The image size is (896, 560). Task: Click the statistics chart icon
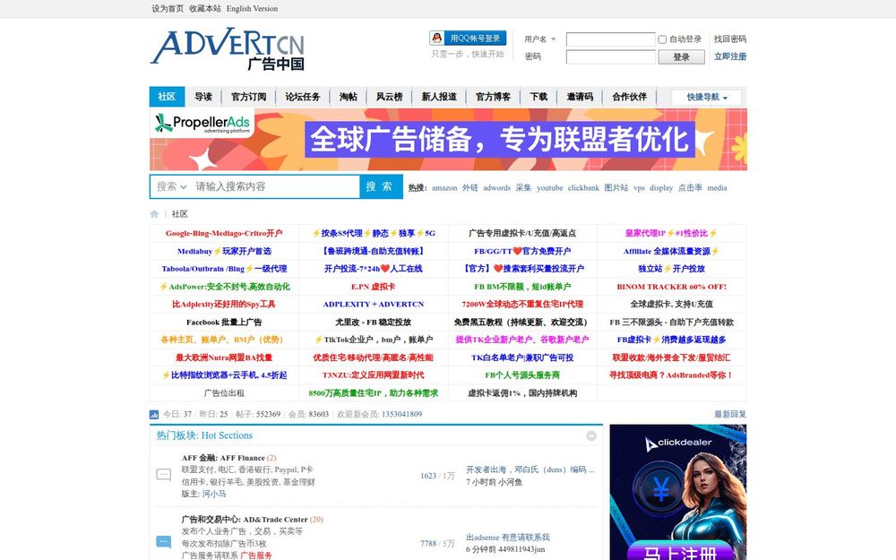(154, 414)
